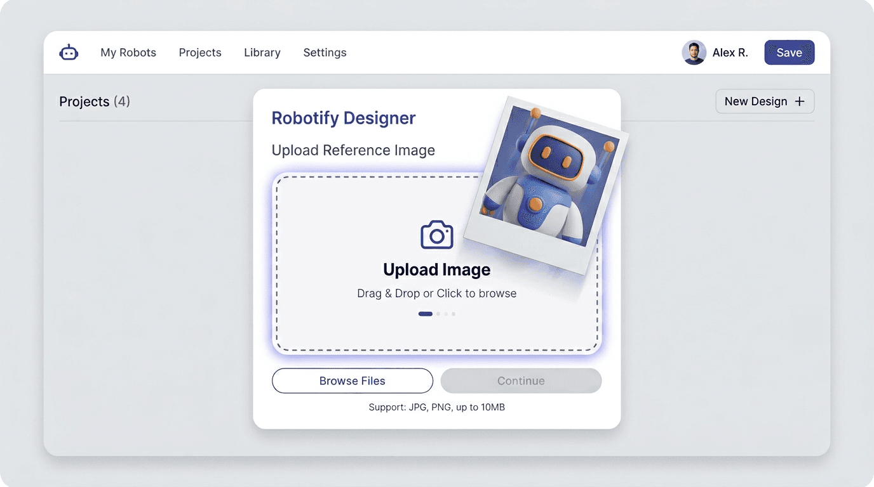Switch to the Projects section
Screen dimensions: 874x487
(x=200, y=53)
